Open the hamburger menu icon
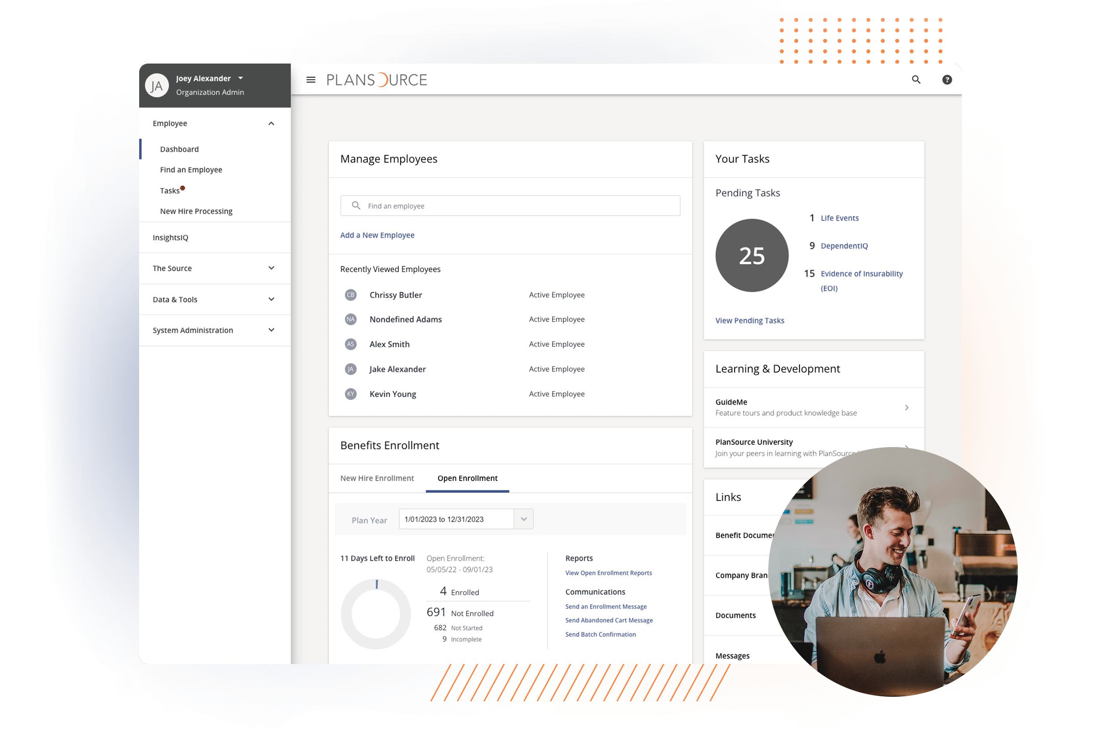Viewport: 1102px width, 729px height. click(x=311, y=80)
